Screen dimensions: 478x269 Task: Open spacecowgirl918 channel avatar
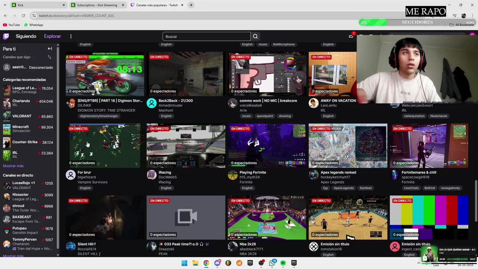[395, 175]
